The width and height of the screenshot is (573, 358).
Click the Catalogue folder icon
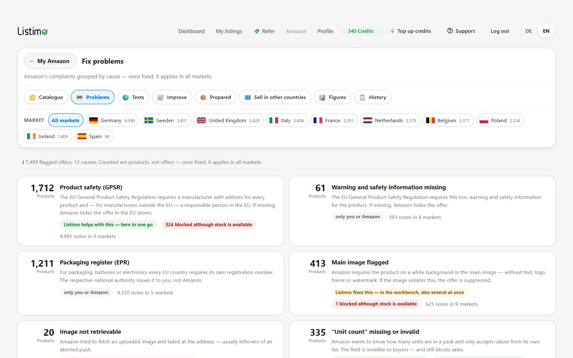click(32, 97)
